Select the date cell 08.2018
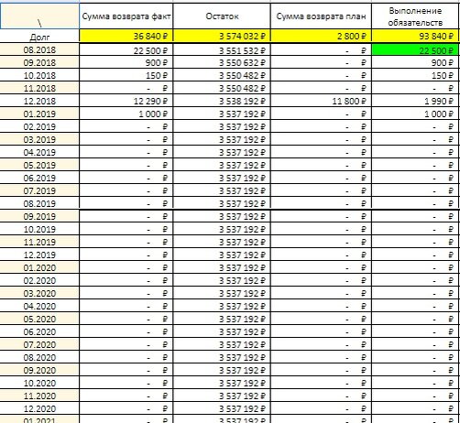 tap(39, 49)
